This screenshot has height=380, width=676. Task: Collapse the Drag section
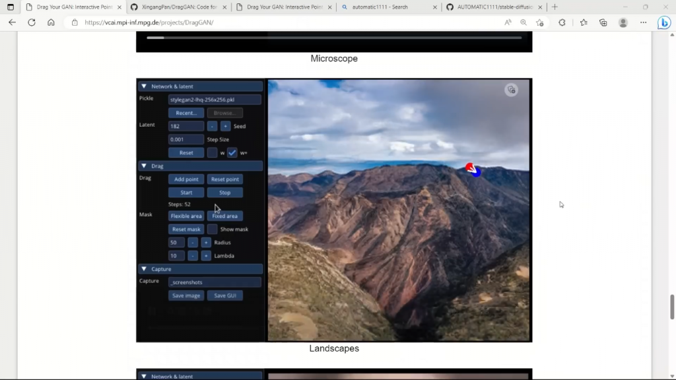coord(144,166)
